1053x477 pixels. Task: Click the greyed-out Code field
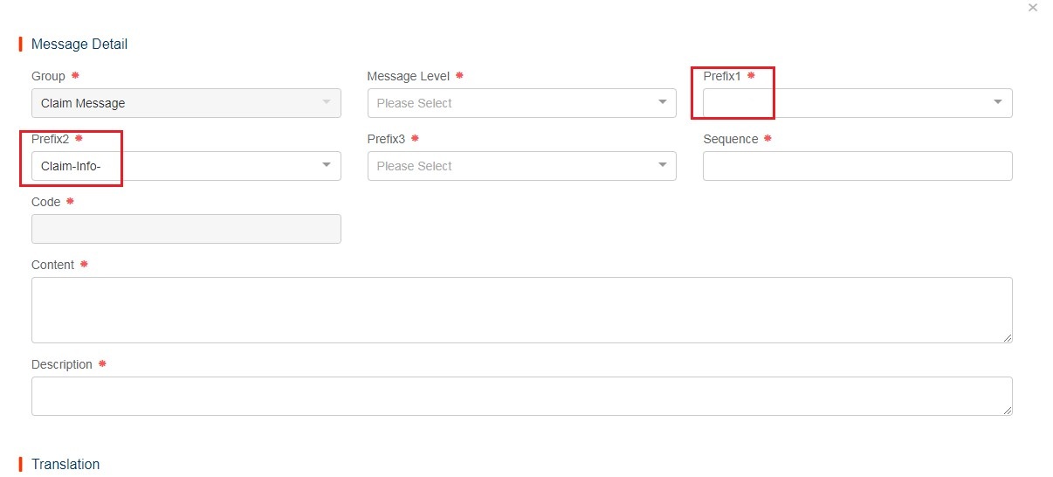185,229
